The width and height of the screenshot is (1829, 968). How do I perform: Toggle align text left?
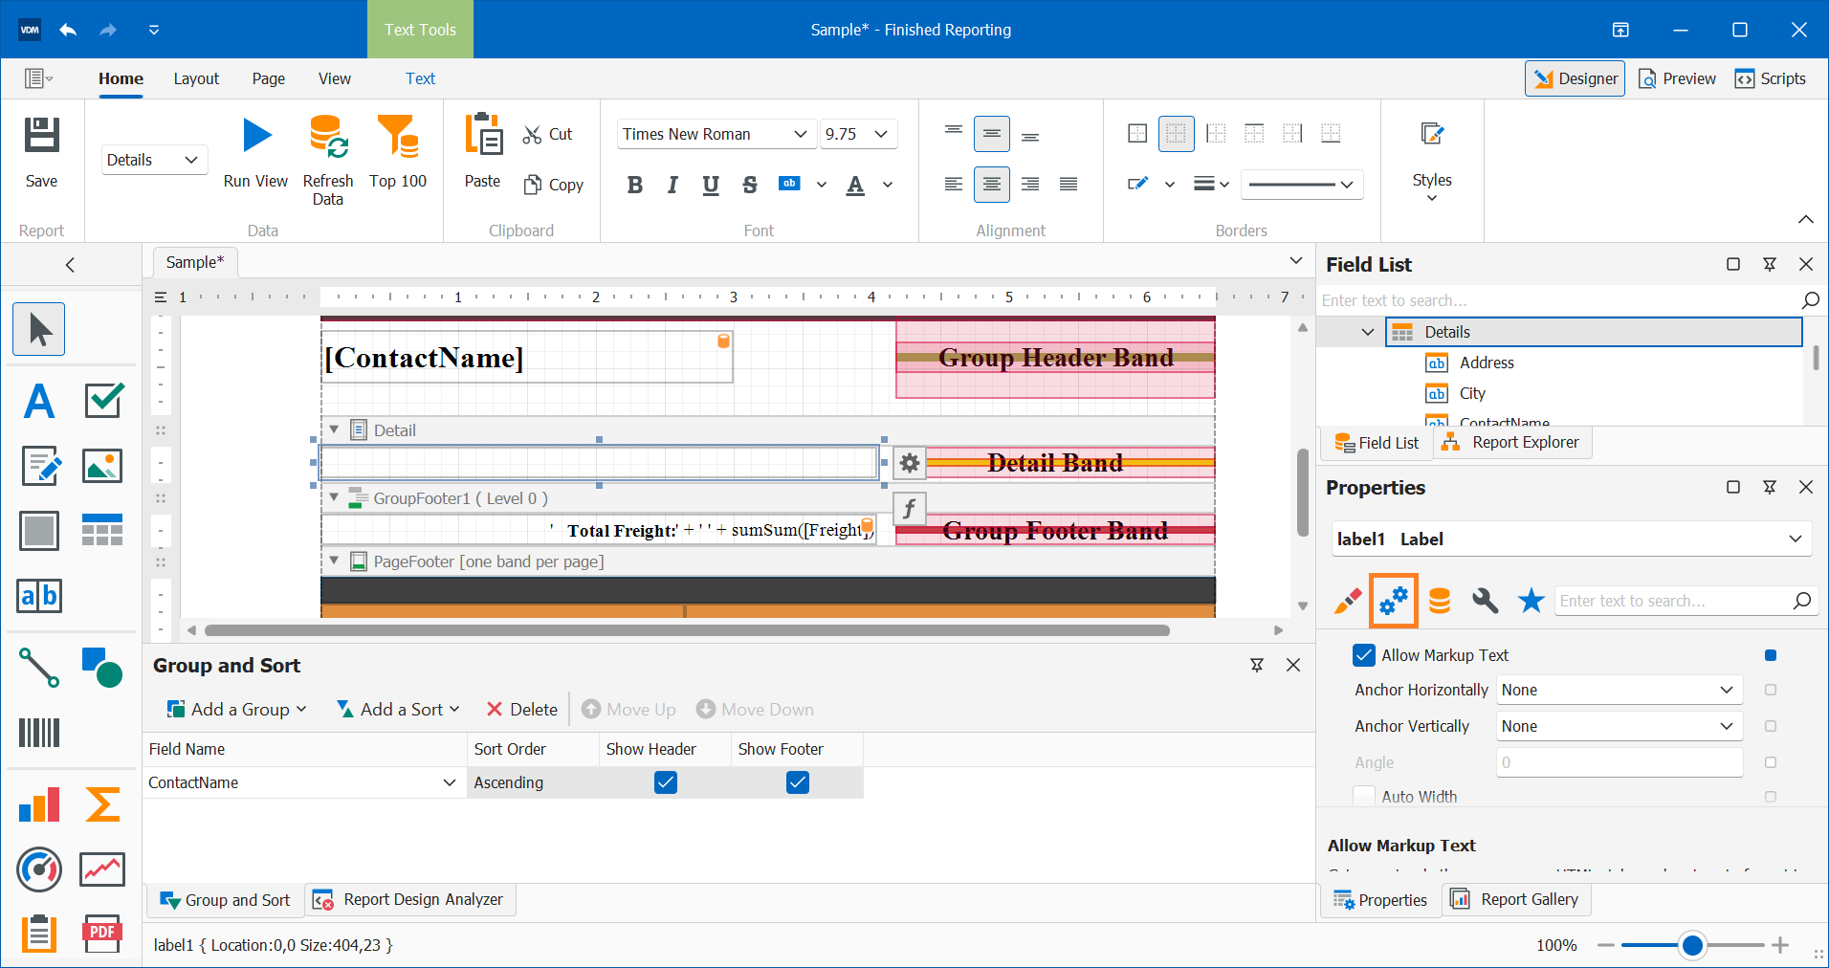tap(954, 184)
